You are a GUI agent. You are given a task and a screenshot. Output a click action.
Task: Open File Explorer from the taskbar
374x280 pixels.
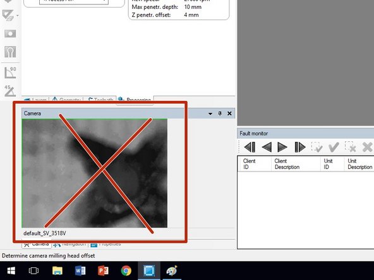(57, 271)
